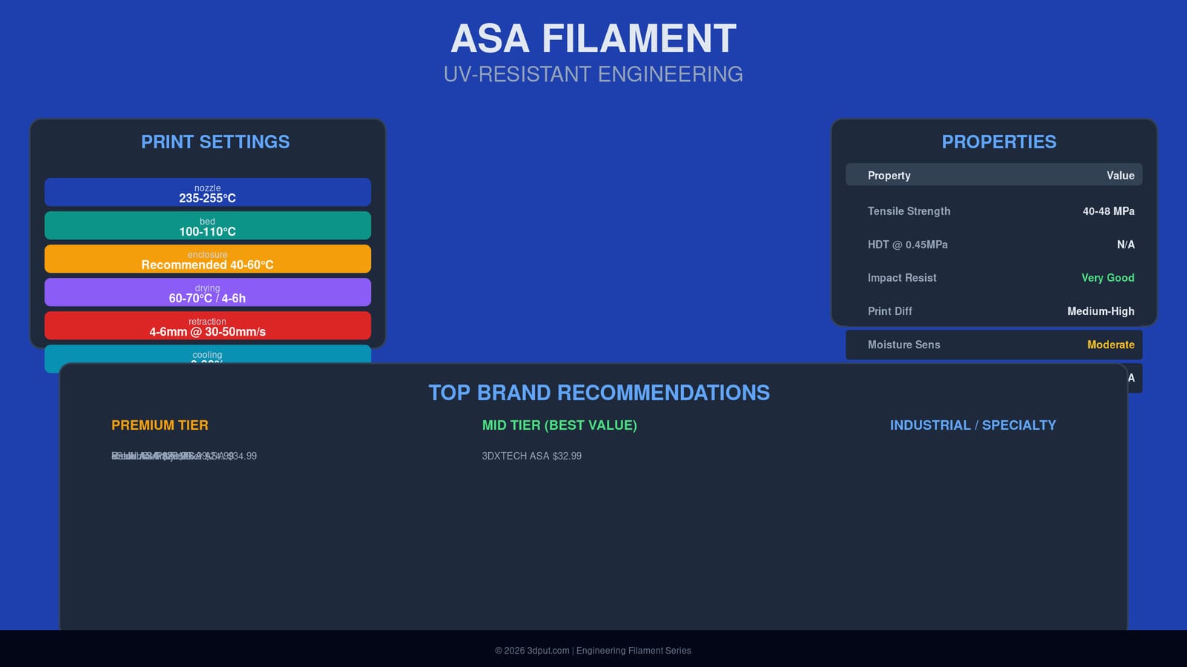Image resolution: width=1187 pixels, height=667 pixels.
Task: Open the INDUSTRIAL / SPECIALTY heading
Action: [973, 425]
